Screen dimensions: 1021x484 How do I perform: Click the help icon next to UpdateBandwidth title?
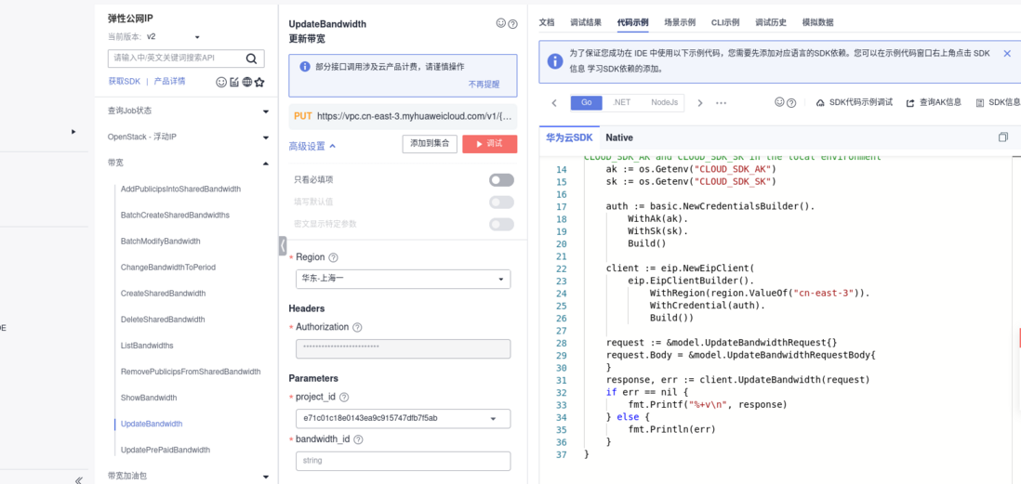(512, 23)
